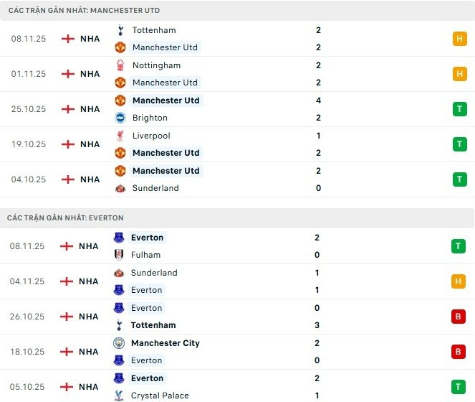
Task: Select the Crystal Palace team name
Action: pos(160,396)
